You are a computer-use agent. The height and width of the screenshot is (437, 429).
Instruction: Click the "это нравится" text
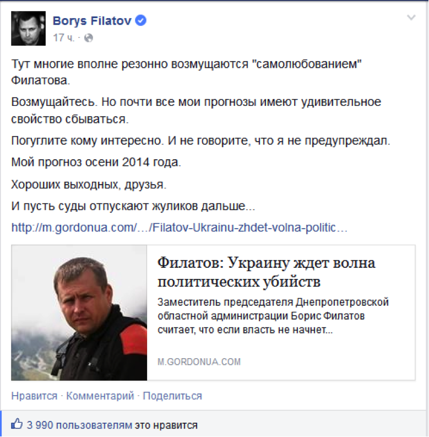[x=166, y=425]
